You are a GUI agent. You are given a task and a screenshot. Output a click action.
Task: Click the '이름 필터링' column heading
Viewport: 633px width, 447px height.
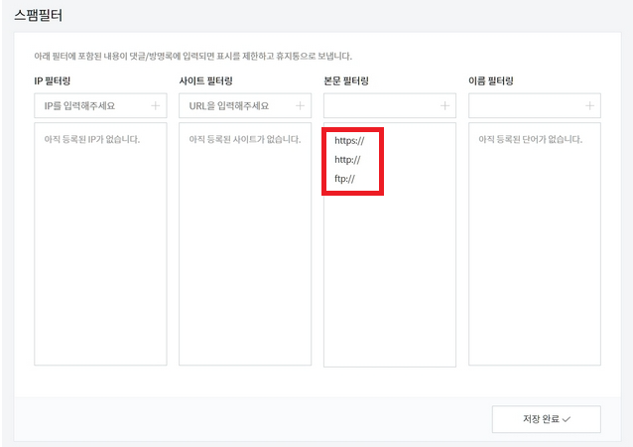click(491, 80)
